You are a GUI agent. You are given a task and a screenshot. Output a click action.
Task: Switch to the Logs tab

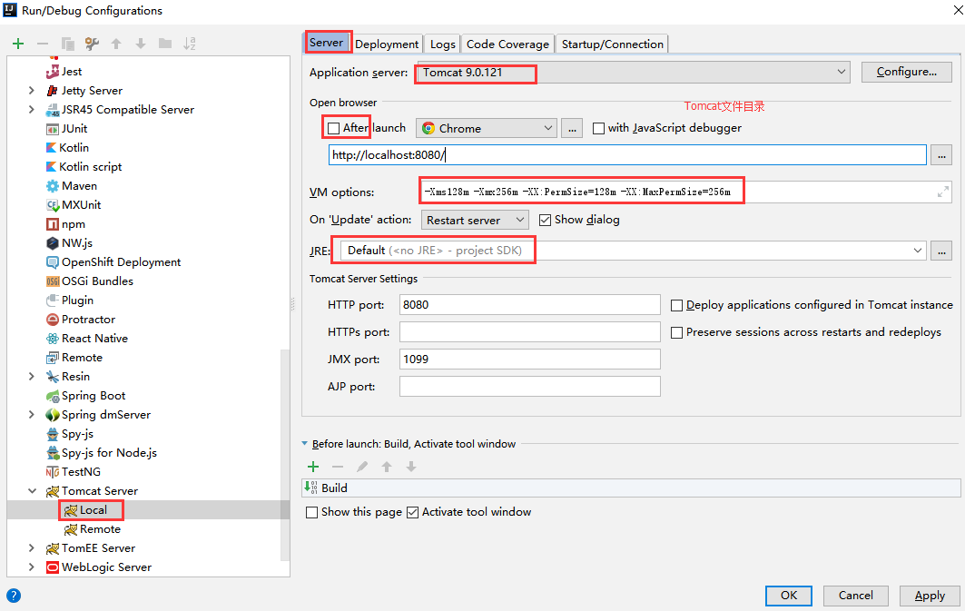pos(442,44)
